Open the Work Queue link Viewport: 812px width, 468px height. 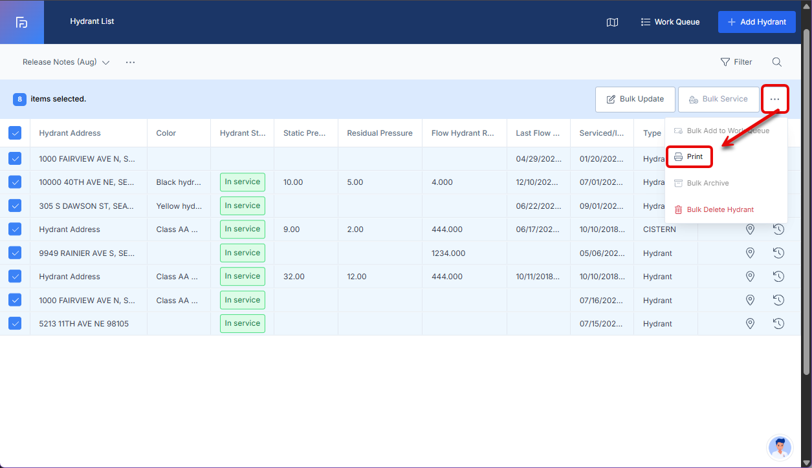[670, 22]
